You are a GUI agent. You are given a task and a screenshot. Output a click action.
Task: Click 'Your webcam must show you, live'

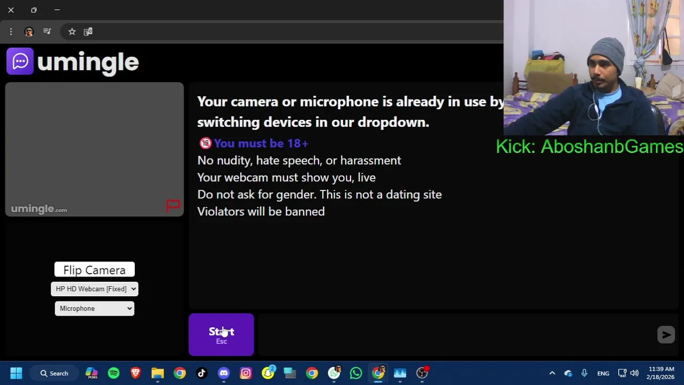click(x=286, y=178)
